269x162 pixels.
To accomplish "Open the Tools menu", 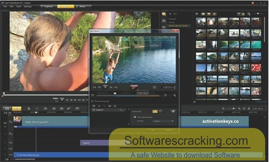I will [x=18, y=7].
